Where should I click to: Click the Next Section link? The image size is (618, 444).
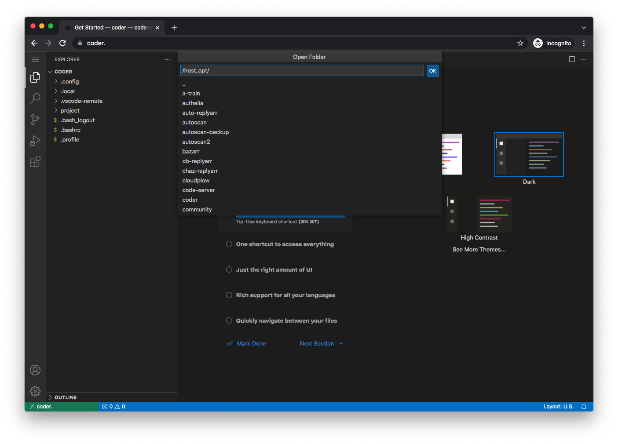pyautogui.click(x=317, y=344)
